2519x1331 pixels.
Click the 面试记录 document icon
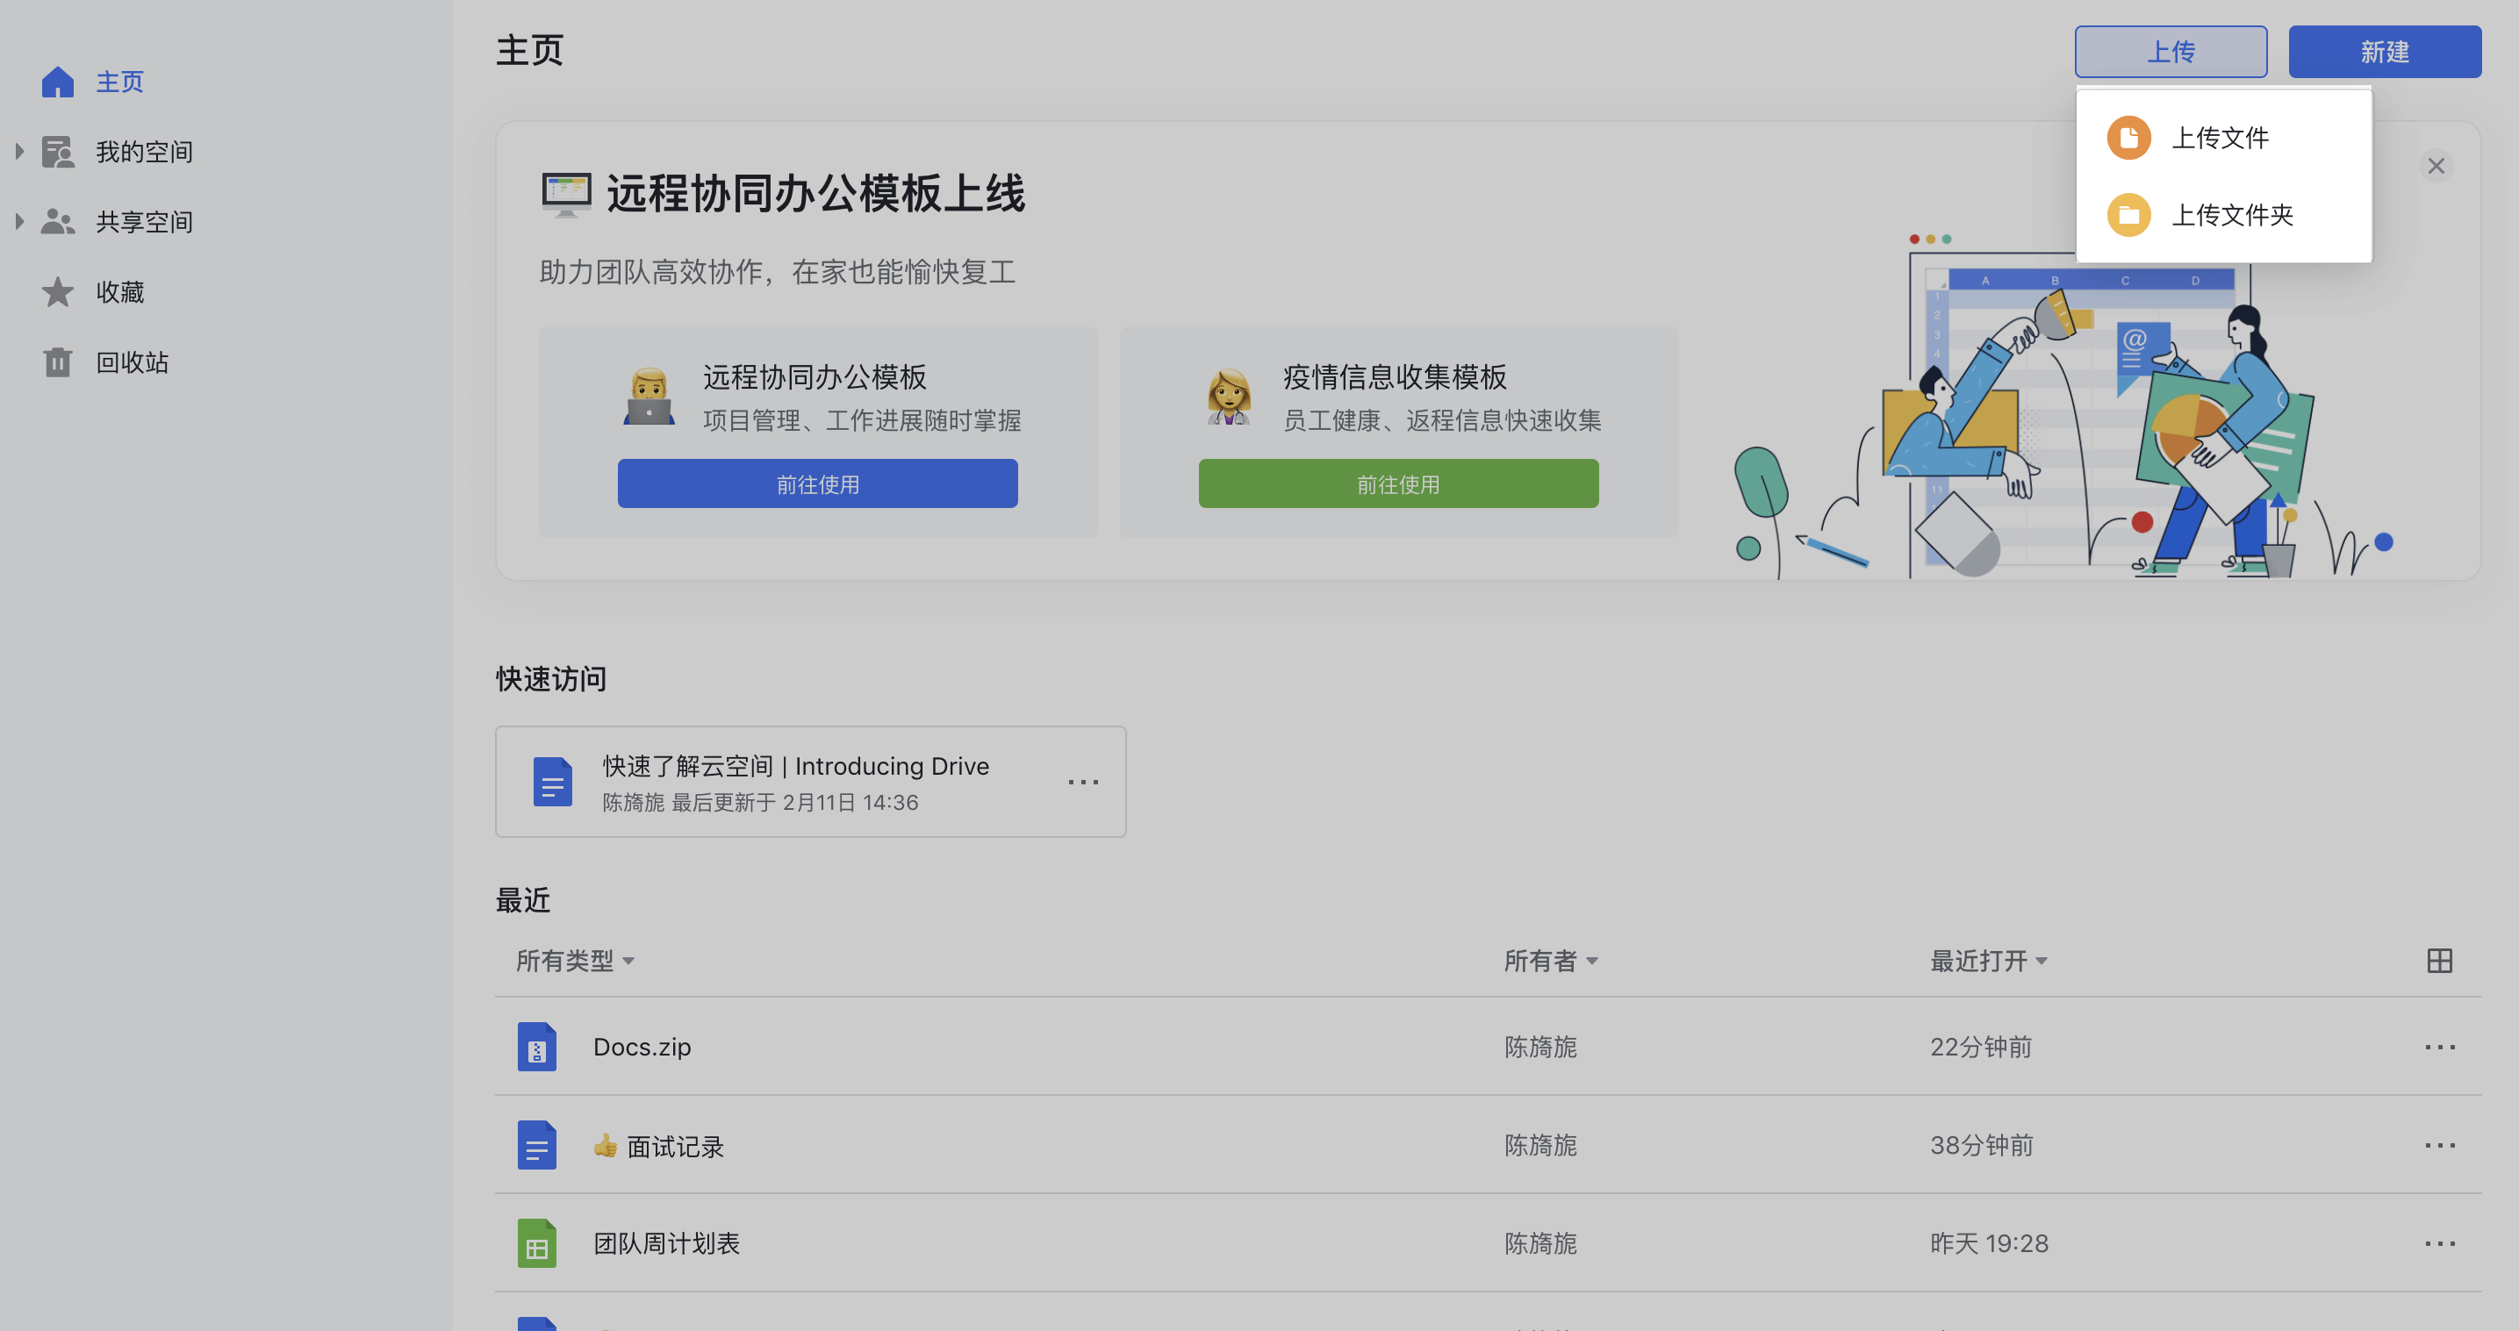[536, 1145]
